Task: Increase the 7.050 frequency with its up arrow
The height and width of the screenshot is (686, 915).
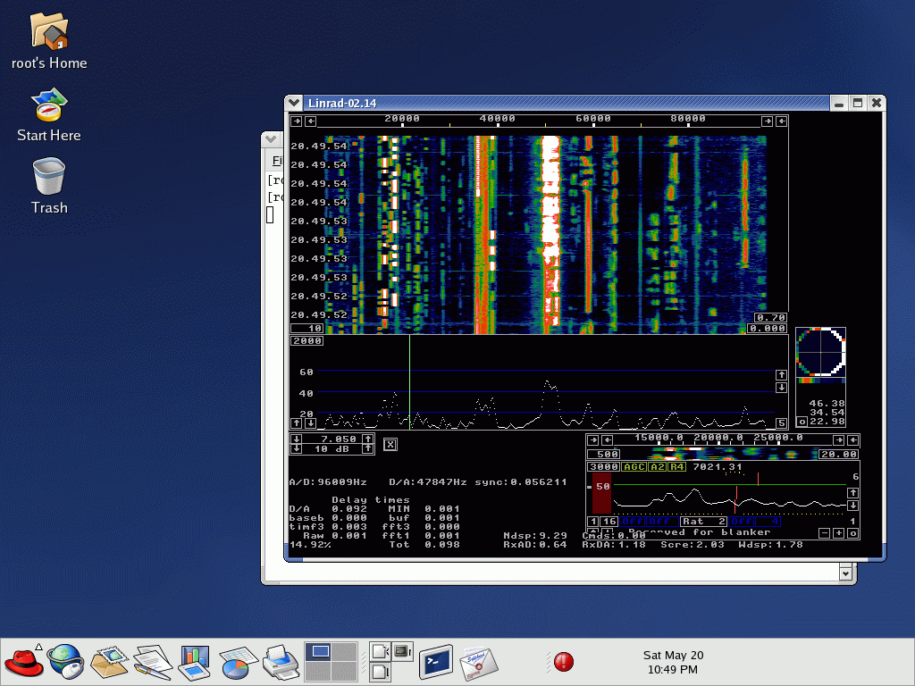Action: tap(367, 439)
